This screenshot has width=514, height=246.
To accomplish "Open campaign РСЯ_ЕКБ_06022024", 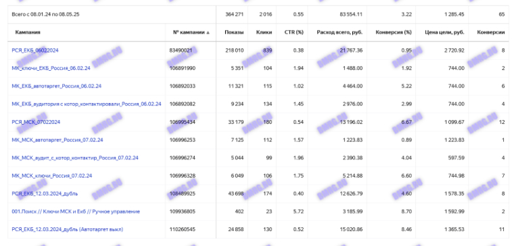I will point(35,51).
